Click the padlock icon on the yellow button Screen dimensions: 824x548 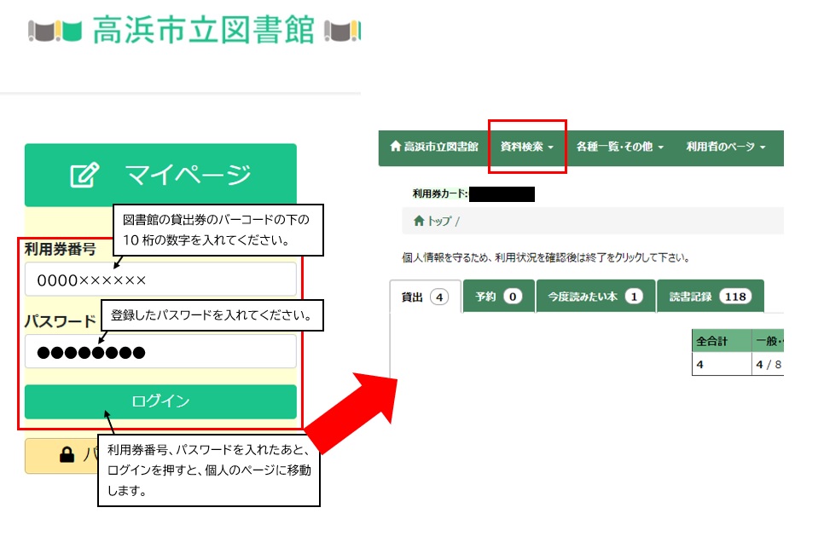[67, 454]
